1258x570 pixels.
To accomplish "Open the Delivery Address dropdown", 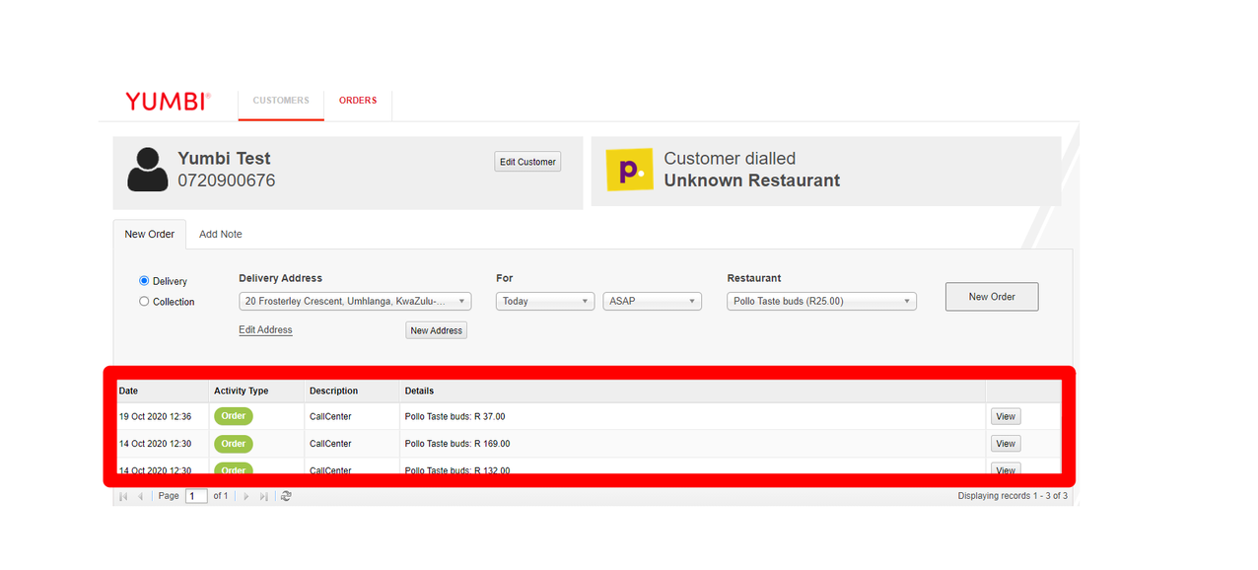I will pos(355,301).
